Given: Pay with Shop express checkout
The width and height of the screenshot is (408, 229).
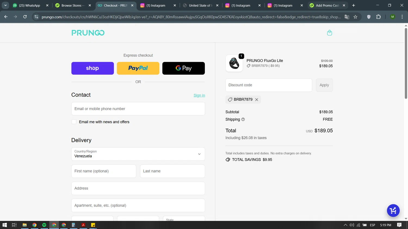Looking at the screenshot, I should tap(92, 68).
